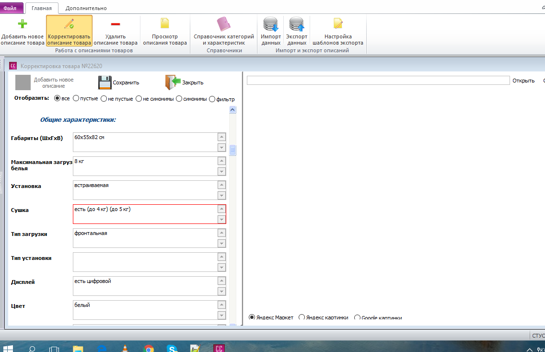This screenshot has width=545, height=352.
Task: Click the Открыть button next to URL field
Action: (x=523, y=81)
